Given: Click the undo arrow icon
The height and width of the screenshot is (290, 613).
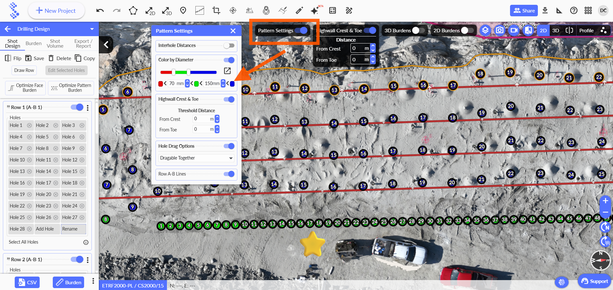Looking at the screenshot, I should (100, 11).
